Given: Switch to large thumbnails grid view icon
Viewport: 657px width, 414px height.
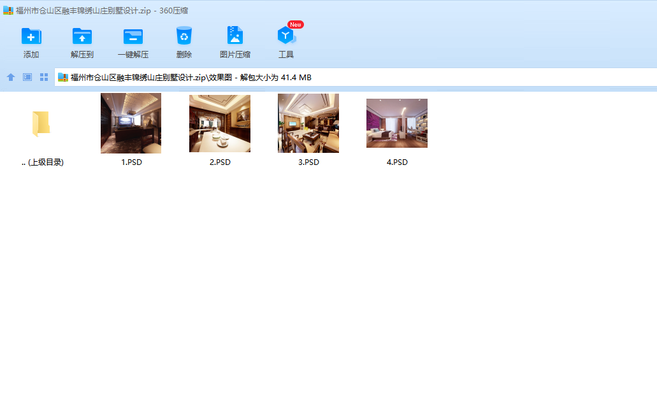Looking at the screenshot, I should coord(44,77).
